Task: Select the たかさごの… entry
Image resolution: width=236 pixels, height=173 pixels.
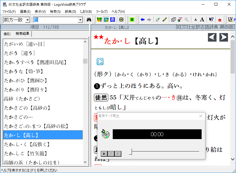Action: [43, 117]
